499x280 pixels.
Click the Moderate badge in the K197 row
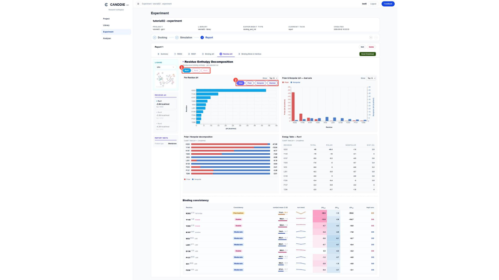point(238,232)
